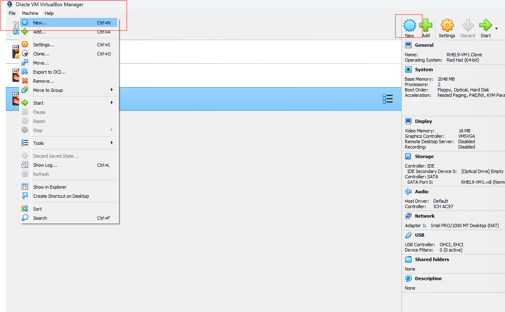
Task: Click the name value RHEL9-VM1 Clone
Action: coord(464,55)
